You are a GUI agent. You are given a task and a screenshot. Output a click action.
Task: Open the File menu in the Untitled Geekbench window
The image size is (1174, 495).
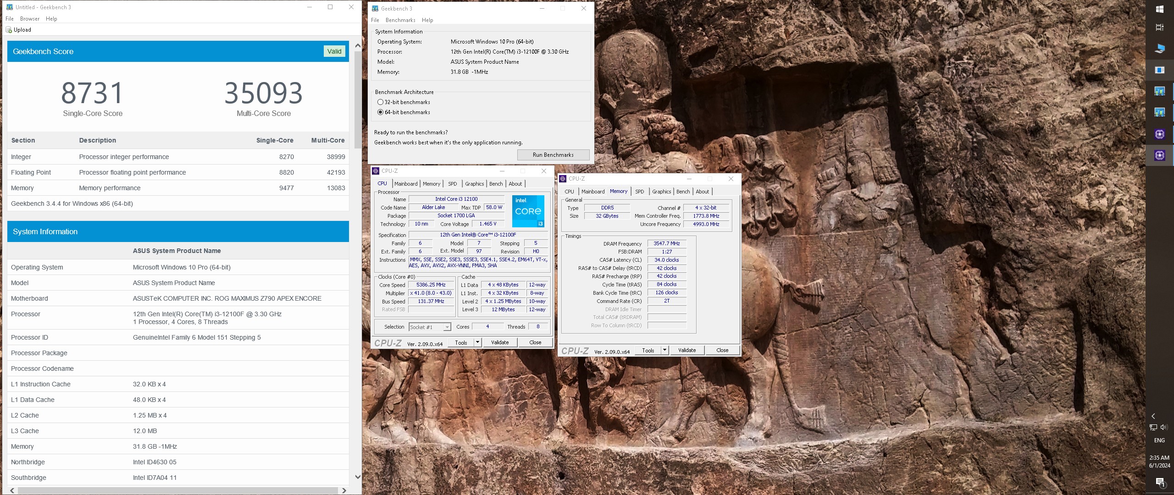pyautogui.click(x=10, y=19)
